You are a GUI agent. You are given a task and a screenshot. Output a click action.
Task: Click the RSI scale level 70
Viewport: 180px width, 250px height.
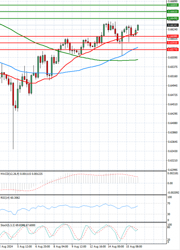click(169, 203)
